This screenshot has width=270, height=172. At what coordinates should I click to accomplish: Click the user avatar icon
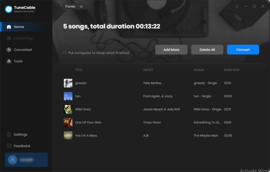[x=12, y=160]
